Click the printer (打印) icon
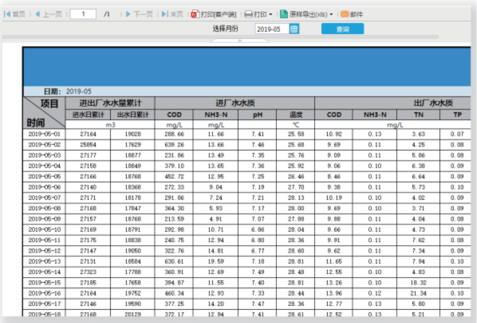The width and height of the screenshot is (477, 323). click(248, 14)
